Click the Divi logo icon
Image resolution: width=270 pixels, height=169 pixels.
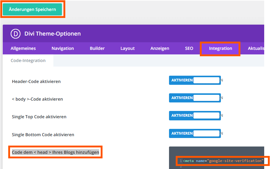coord(15,33)
